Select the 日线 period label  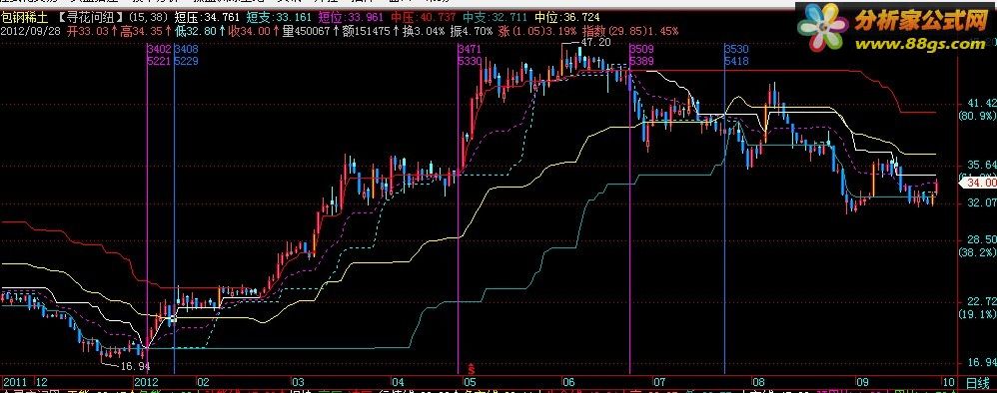(x=979, y=383)
